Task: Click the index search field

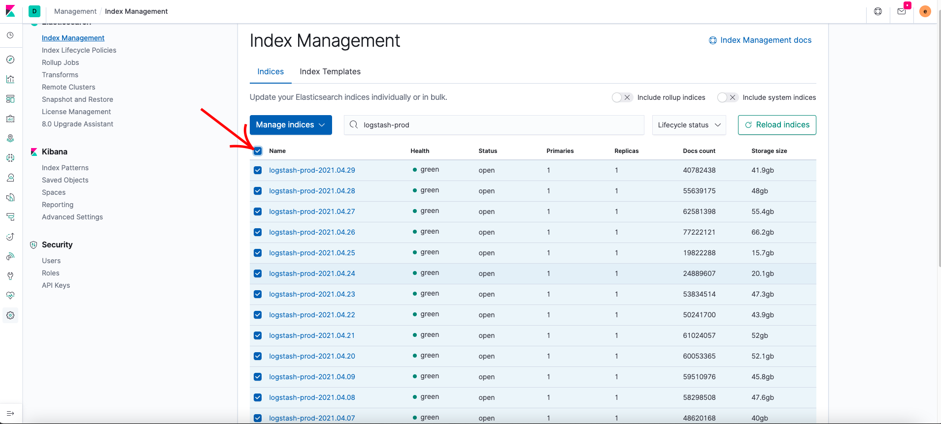Action: 498,125
